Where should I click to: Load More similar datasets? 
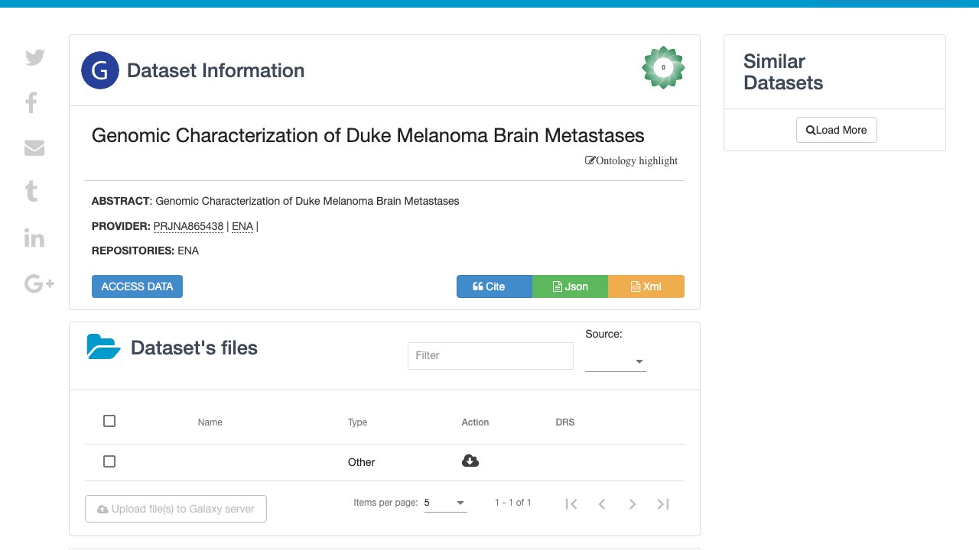pyautogui.click(x=837, y=130)
